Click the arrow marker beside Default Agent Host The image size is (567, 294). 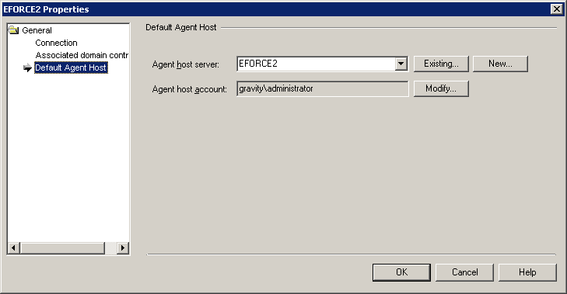(27, 67)
